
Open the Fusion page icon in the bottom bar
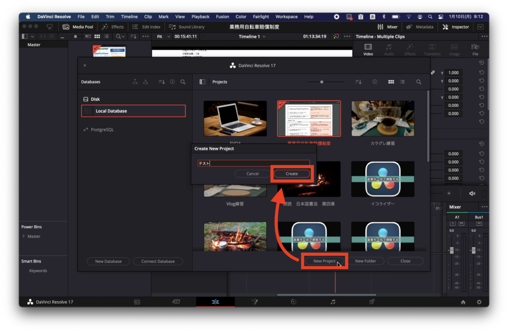pos(255,302)
